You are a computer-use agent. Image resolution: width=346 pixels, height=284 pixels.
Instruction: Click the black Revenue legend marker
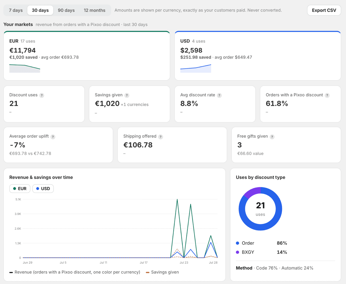[x=11, y=272]
